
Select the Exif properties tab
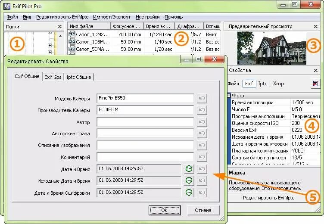249,84
